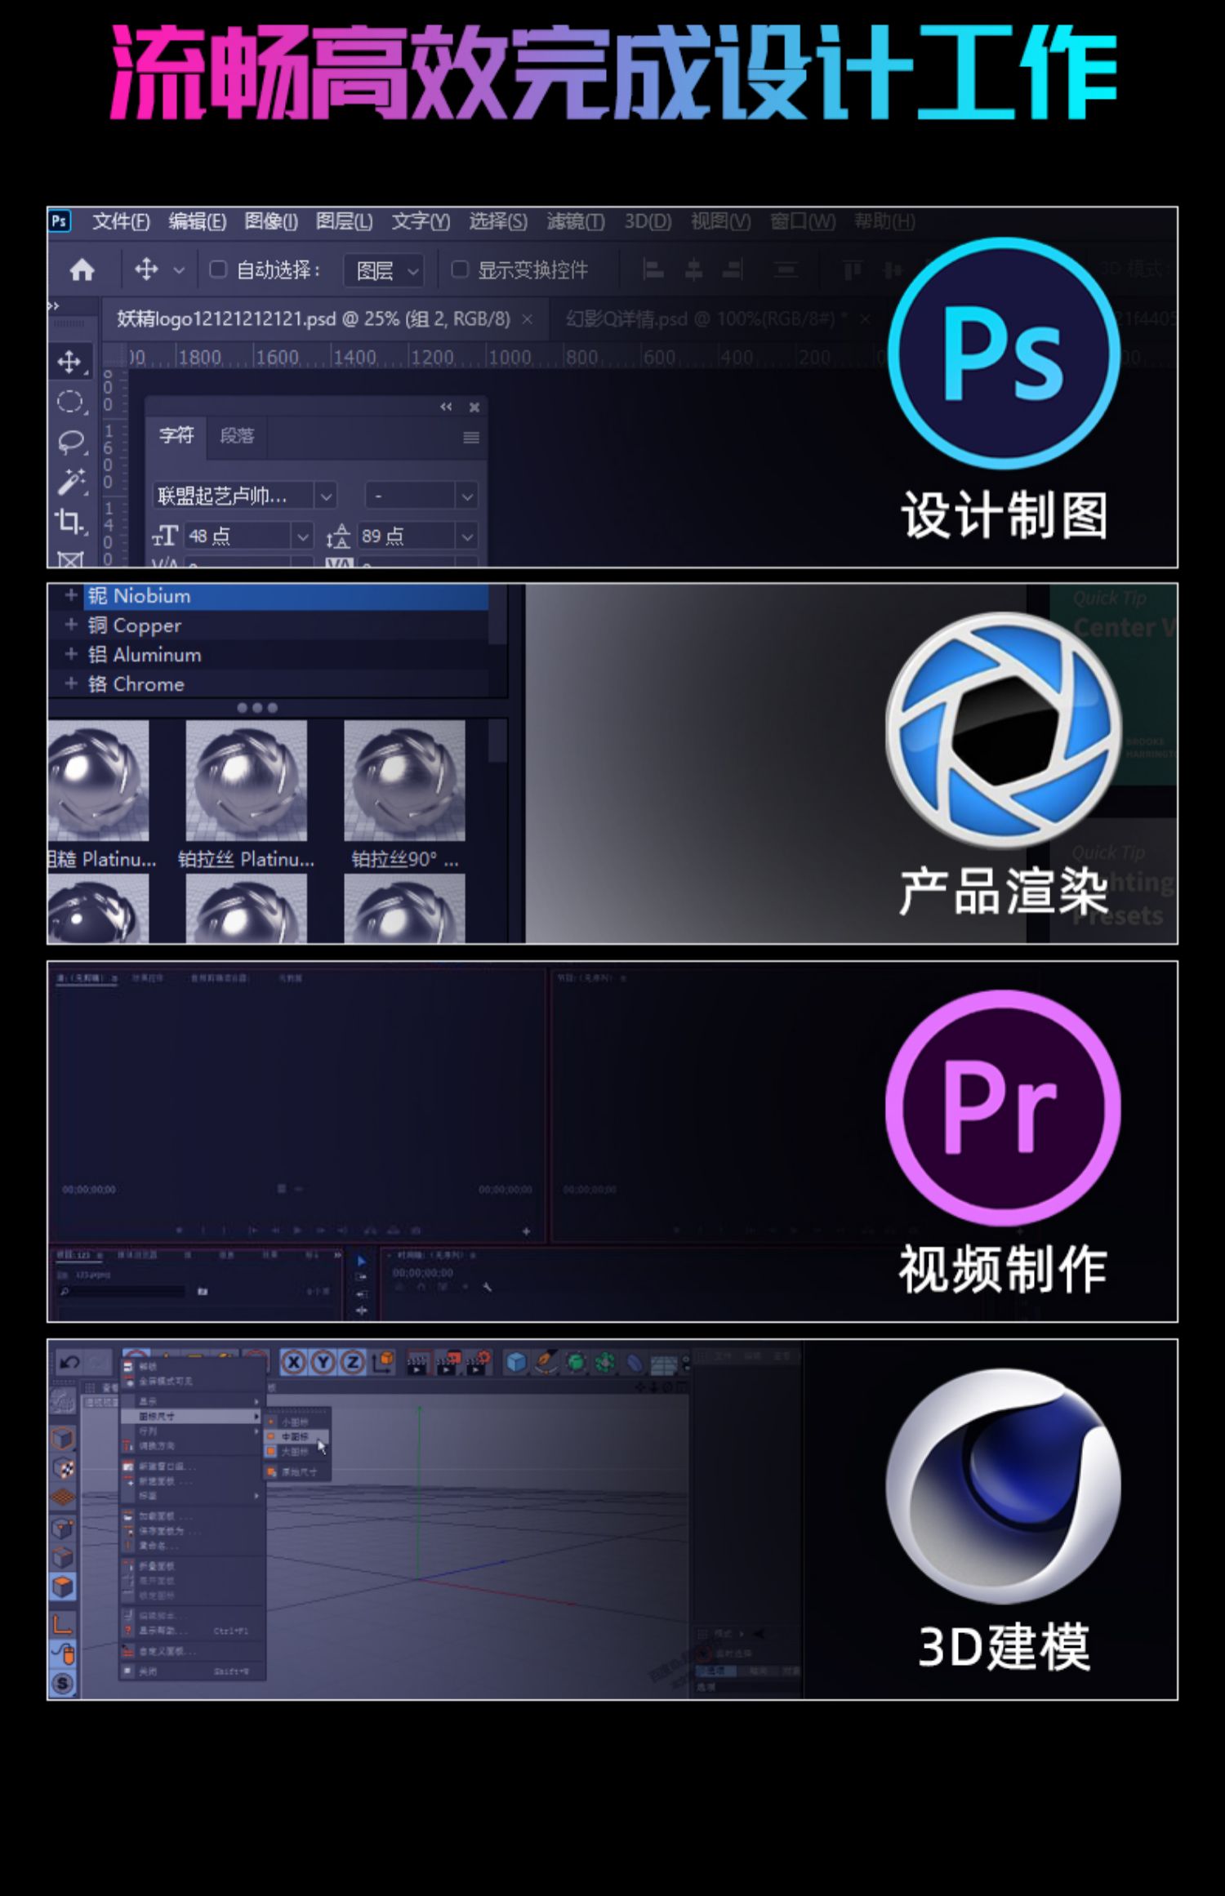Open the 图层 auto-select dropdown
1225x1896 pixels.
point(385,270)
